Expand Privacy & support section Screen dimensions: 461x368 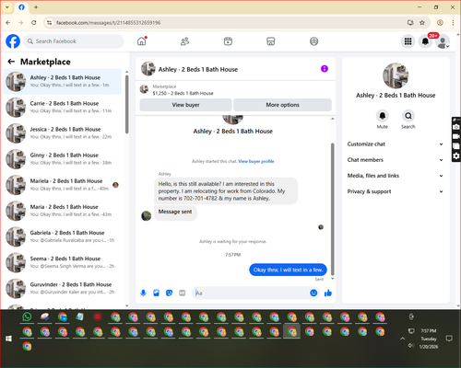point(396,191)
